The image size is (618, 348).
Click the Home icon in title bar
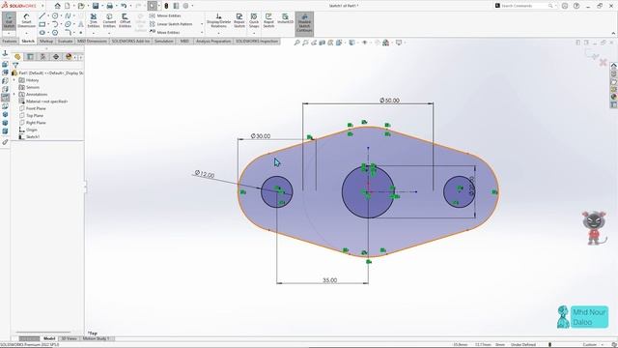(58, 6)
